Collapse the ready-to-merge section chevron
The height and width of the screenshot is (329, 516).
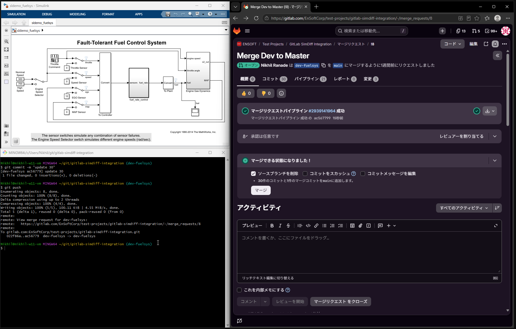click(495, 161)
